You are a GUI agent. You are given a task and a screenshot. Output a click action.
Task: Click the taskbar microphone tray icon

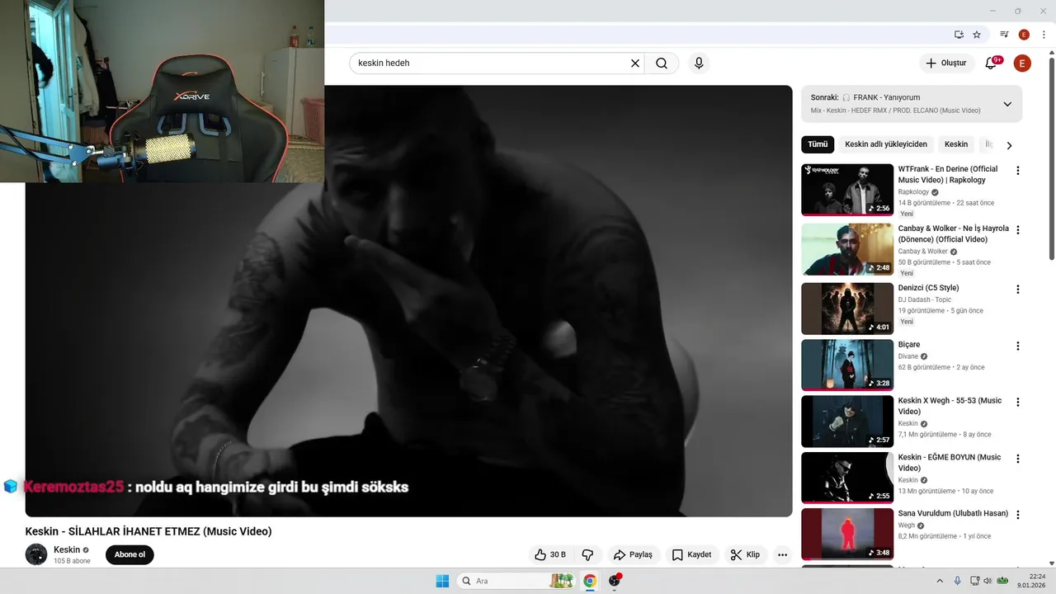pyautogui.click(x=957, y=581)
